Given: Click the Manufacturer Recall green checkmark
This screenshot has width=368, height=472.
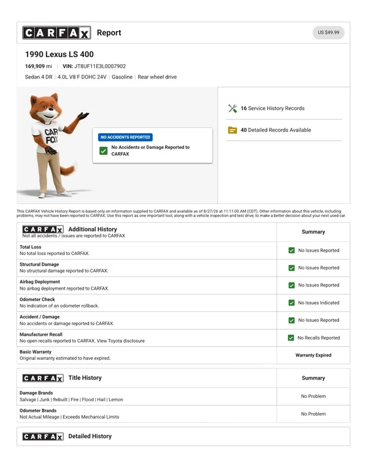Looking at the screenshot, I should click(291, 338).
